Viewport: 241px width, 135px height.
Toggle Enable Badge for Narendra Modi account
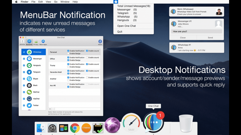pos(68,74)
